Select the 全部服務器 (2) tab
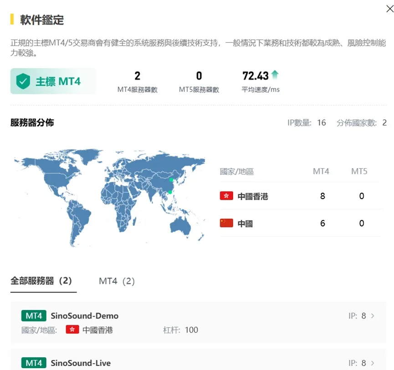The width and height of the screenshot is (394, 370). 41,281
